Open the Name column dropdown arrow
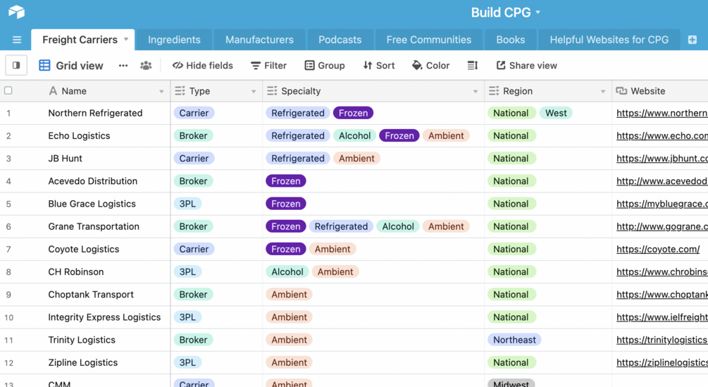Viewport: 708px width, 387px height. point(161,91)
